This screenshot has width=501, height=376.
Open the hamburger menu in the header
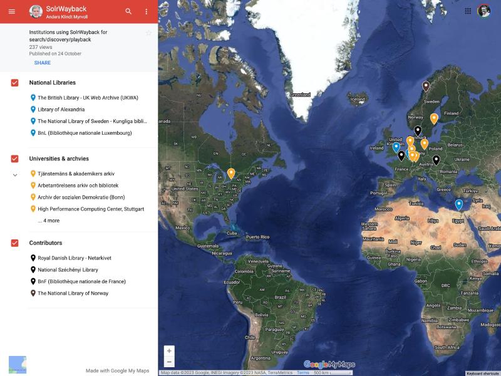click(x=11, y=11)
